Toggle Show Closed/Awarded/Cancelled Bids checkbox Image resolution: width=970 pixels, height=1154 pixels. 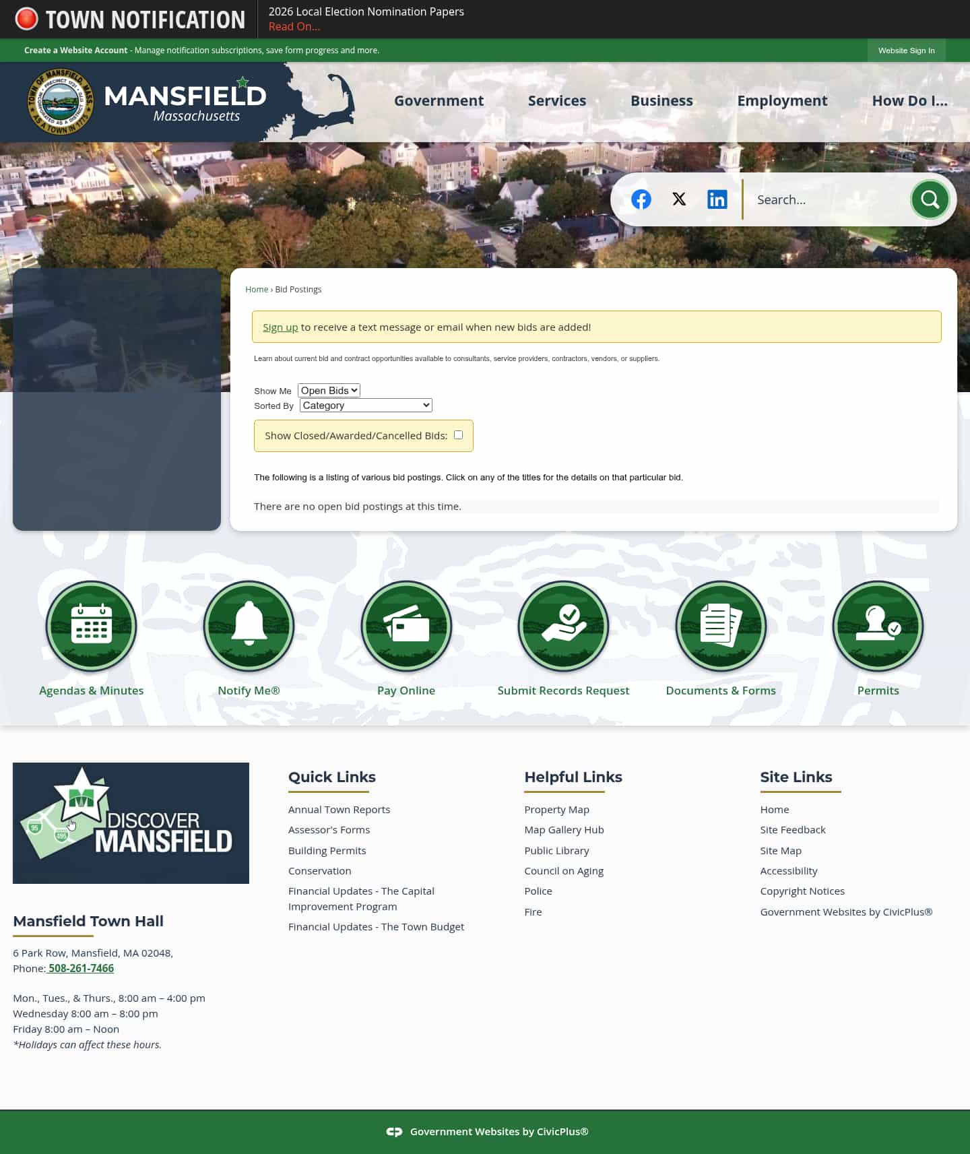tap(458, 435)
